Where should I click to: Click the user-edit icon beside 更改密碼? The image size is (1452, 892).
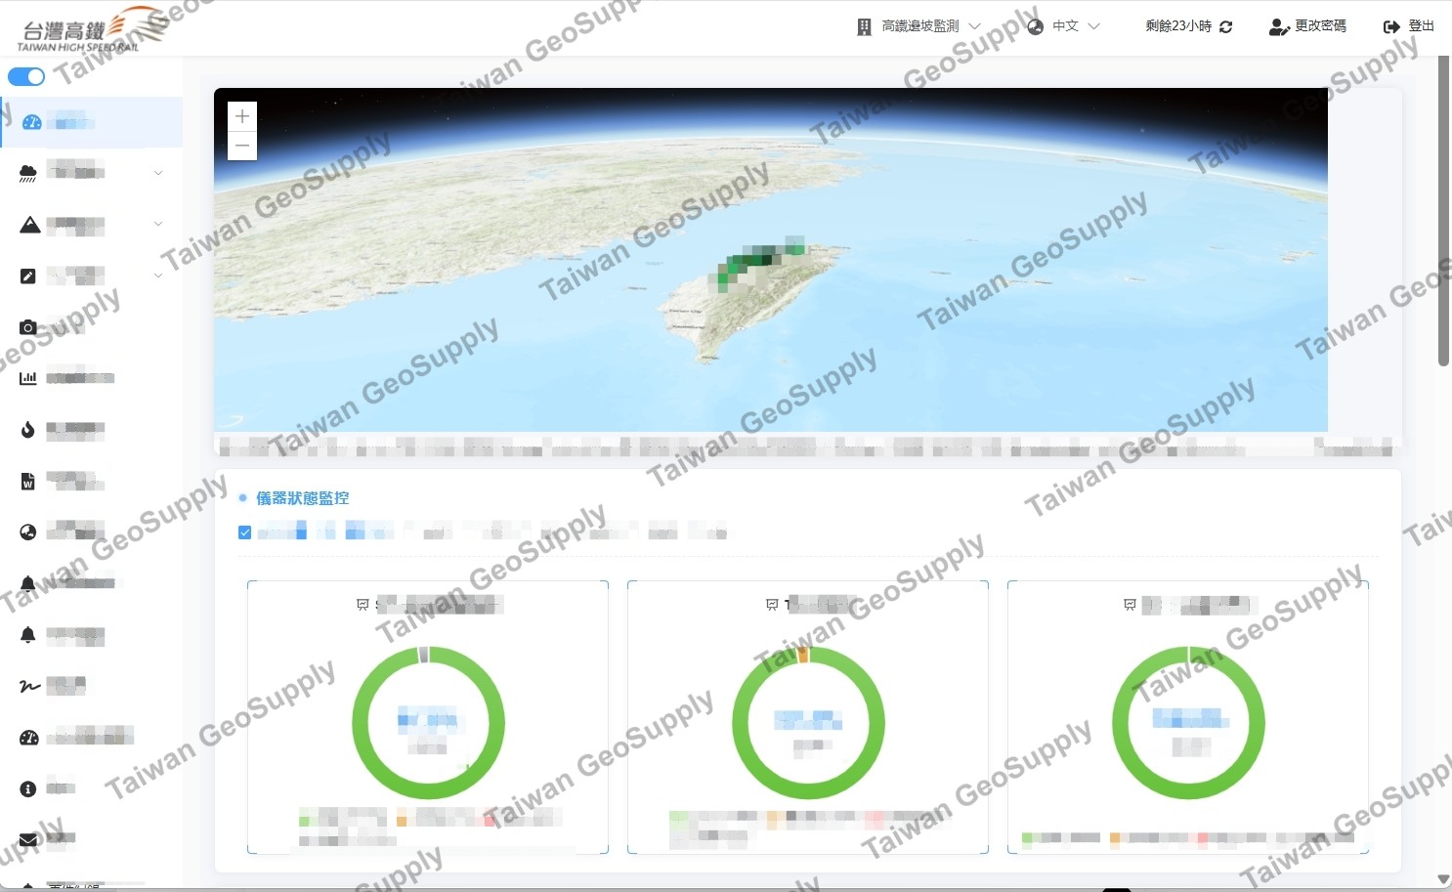point(1279,26)
